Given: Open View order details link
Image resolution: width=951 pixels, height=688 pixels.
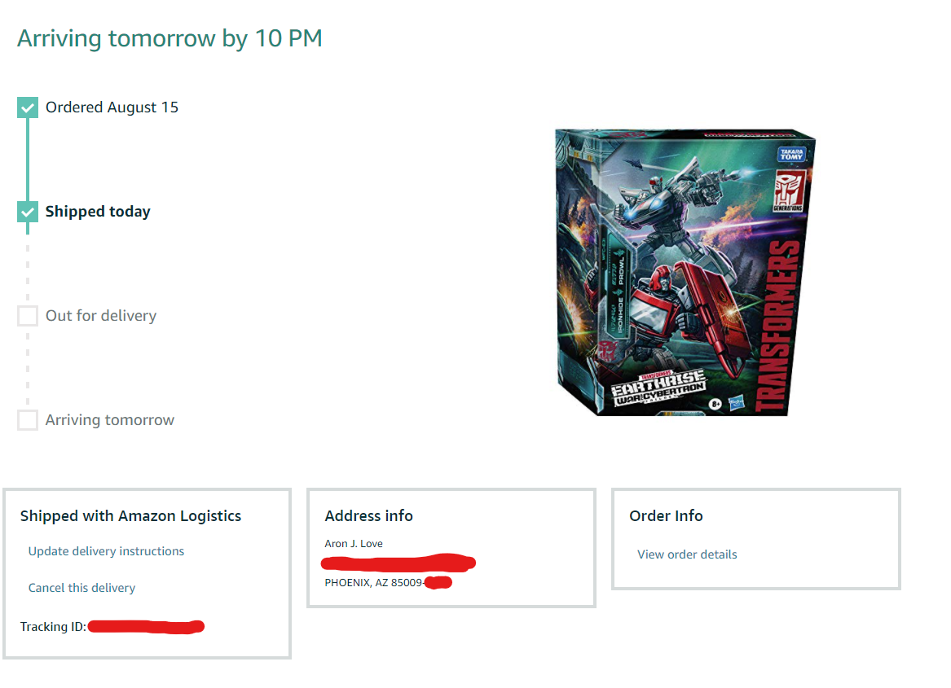Looking at the screenshot, I should [x=687, y=554].
